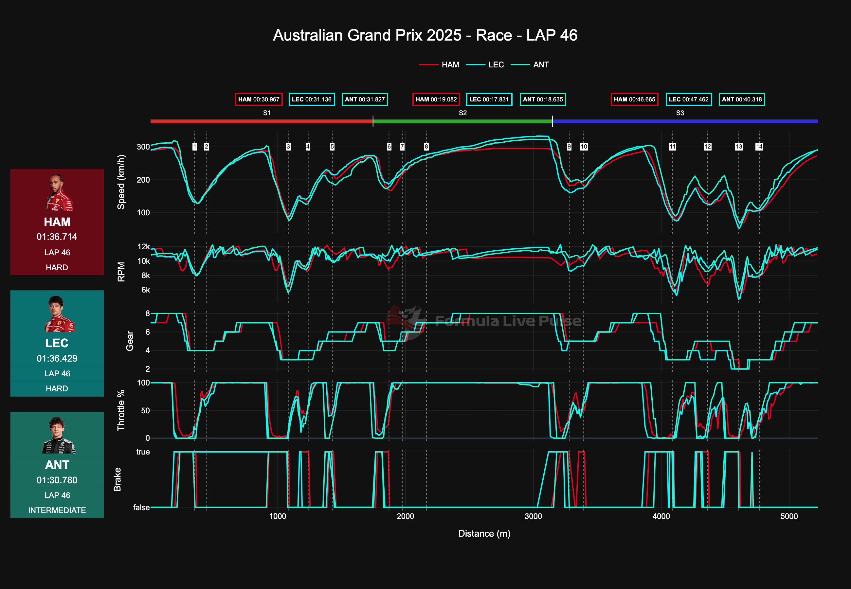This screenshot has width=851, height=589.
Task: Toggle the ANT legend entry
Action: 530,64
